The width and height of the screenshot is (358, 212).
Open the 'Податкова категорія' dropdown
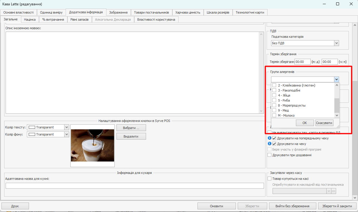pyautogui.click(x=336, y=43)
